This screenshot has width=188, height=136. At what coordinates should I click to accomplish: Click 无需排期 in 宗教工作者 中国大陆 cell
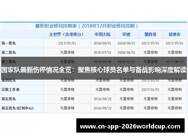[x=103, y=89]
